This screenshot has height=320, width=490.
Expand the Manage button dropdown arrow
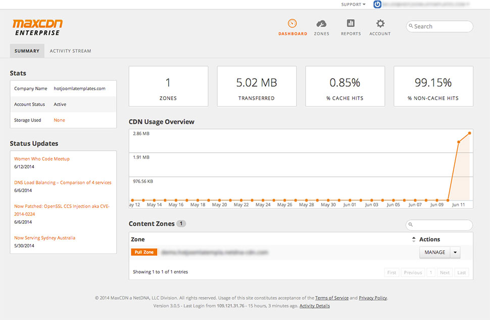click(455, 252)
